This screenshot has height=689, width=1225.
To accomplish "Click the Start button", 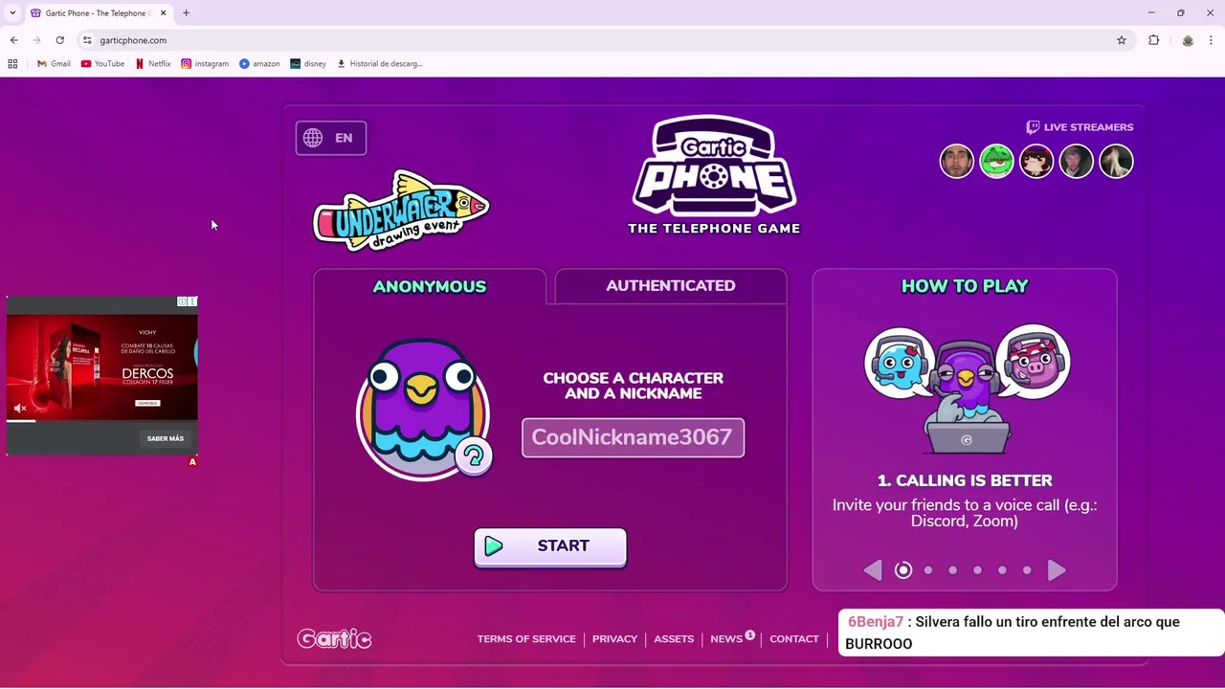I will (x=550, y=546).
